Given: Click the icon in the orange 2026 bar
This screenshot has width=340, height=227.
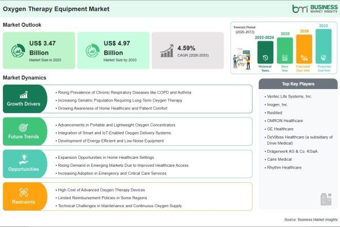Looking at the screenshot, I should [x=304, y=58].
